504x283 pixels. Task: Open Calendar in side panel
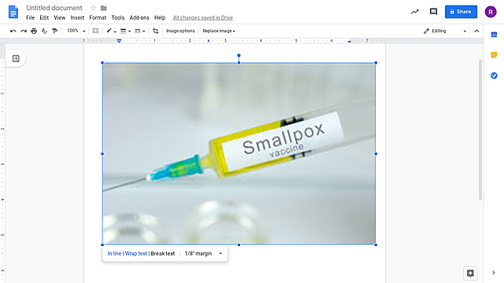coord(494,35)
